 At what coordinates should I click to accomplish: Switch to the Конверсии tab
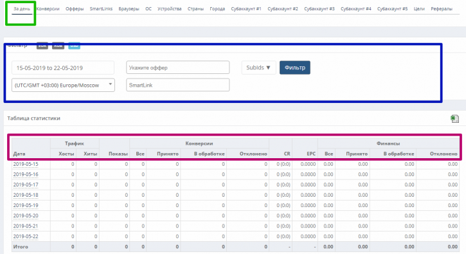coord(48,9)
